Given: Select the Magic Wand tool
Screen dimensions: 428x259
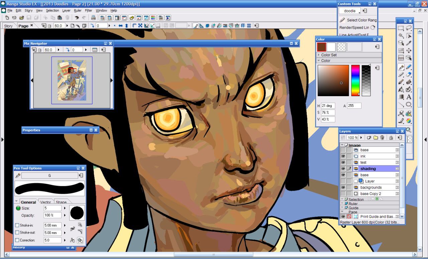Looking at the screenshot, I should pyautogui.click(x=401, y=36).
